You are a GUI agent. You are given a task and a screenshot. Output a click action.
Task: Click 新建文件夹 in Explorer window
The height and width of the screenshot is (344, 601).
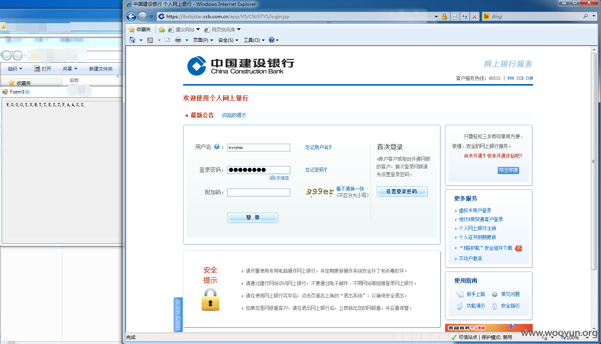pos(100,69)
